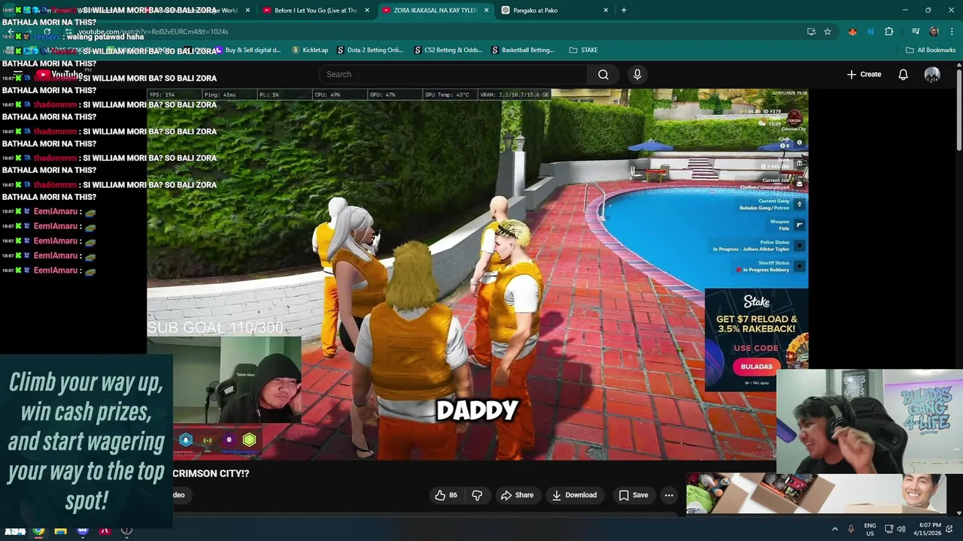Show hidden system tray icons chevron
963x541 pixels.
[x=834, y=529]
